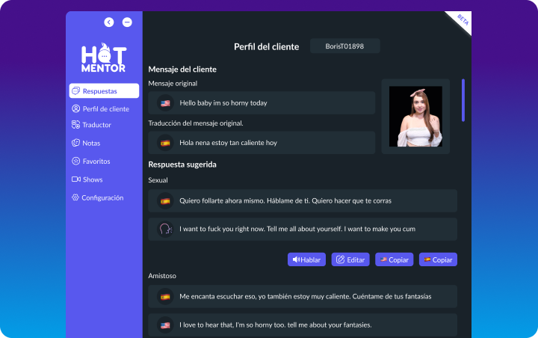Image resolution: width=538 pixels, height=338 pixels.
Task: Click the 'Respuesta sugerida' heading
Action: [182, 165]
